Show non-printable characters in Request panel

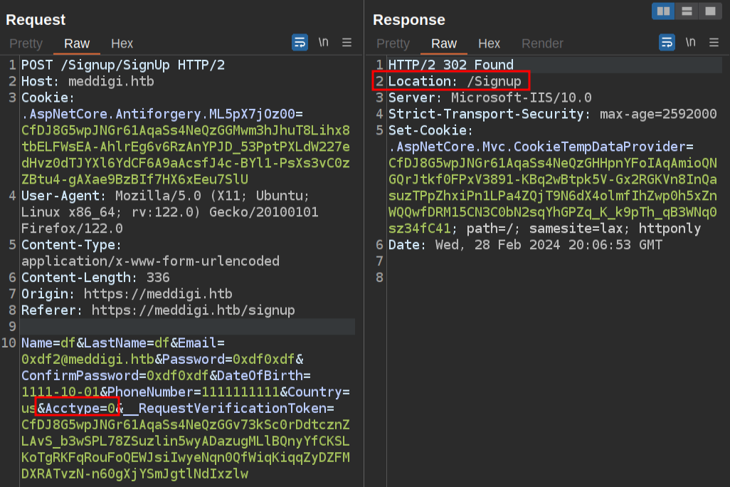[324, 43]
